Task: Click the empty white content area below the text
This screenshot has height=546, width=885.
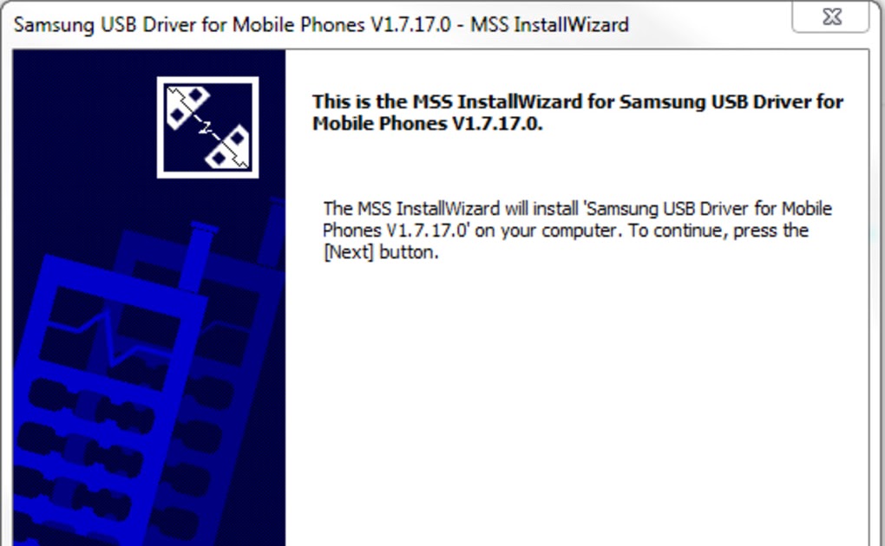Action: coord(577,406)
